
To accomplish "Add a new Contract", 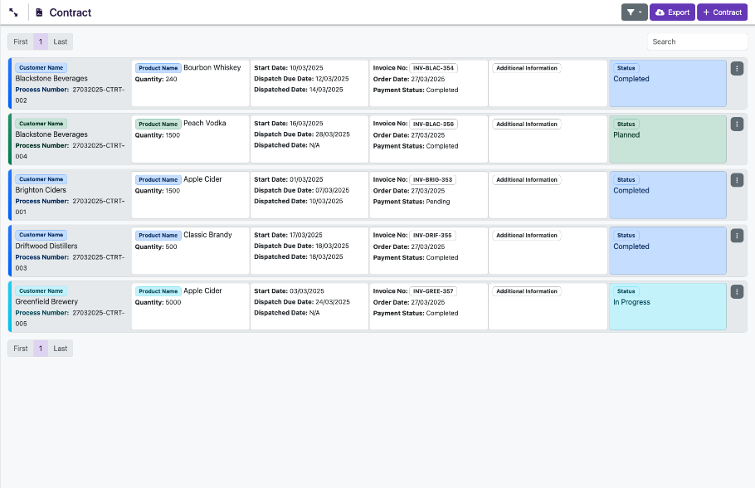I will click(x=722, y=12).
